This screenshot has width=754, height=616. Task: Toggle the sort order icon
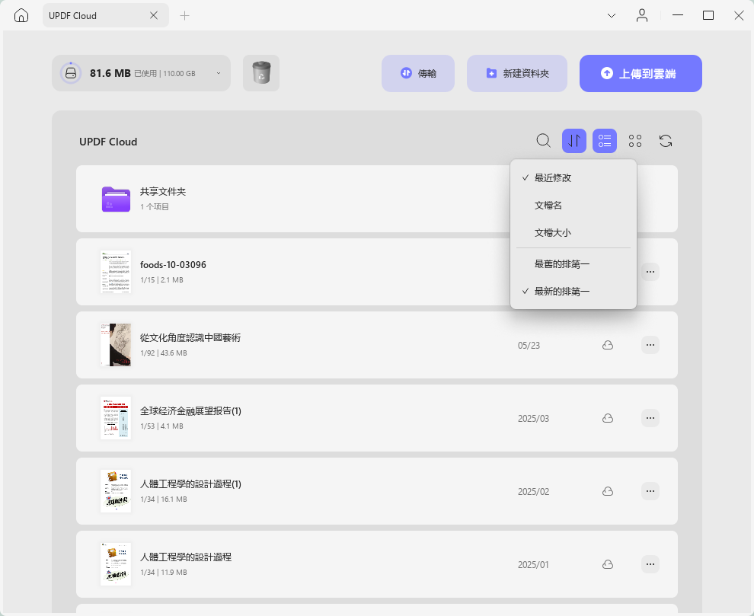coord(574,141)
